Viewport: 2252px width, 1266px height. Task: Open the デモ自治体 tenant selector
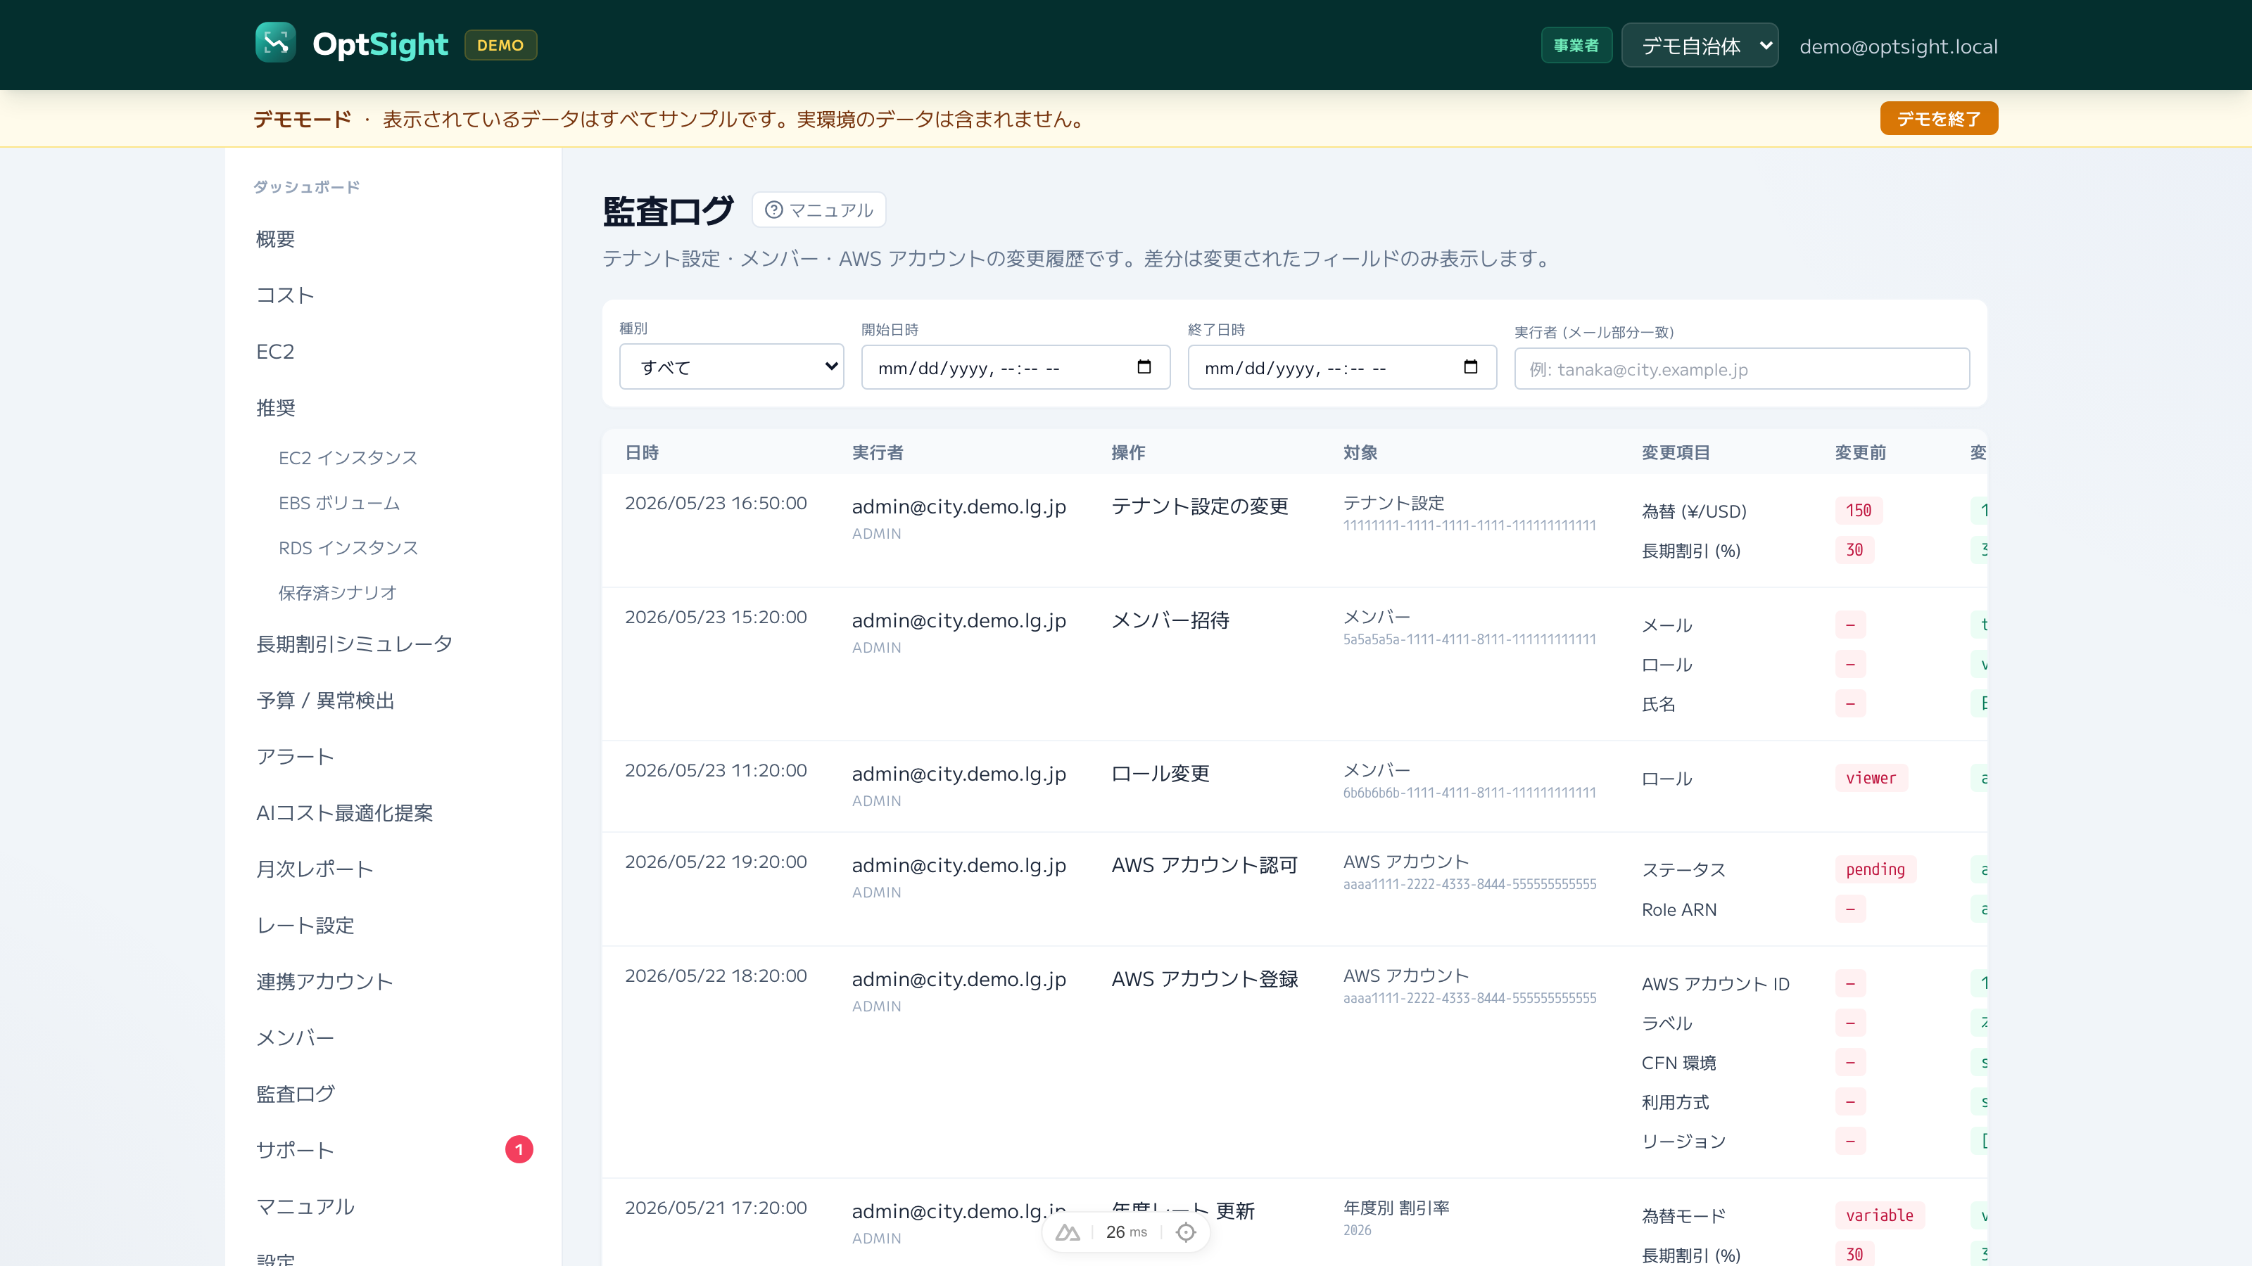tap(1700, 46)
